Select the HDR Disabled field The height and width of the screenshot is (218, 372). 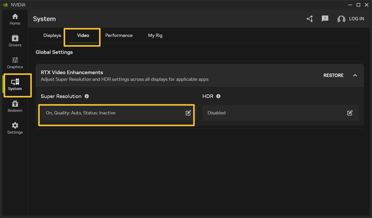click(281, 113)
